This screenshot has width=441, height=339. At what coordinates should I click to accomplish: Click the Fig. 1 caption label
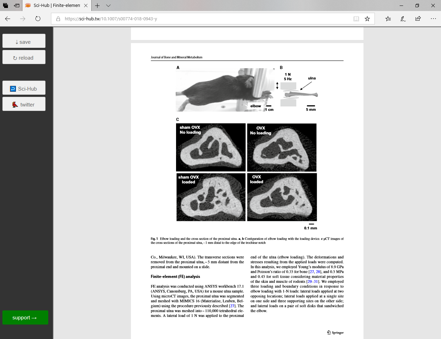click(x=154, y=238)
